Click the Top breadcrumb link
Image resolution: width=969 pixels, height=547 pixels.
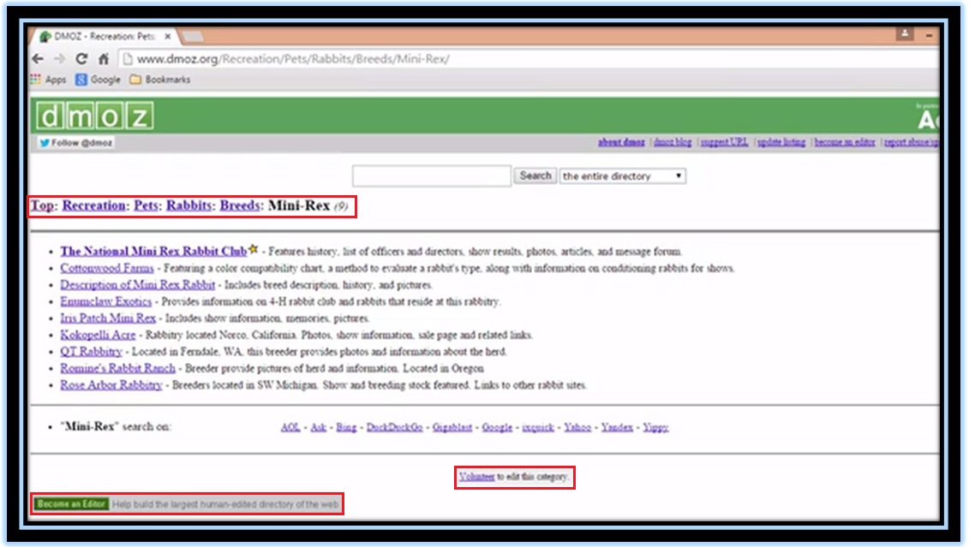click(x=42, y=205)
